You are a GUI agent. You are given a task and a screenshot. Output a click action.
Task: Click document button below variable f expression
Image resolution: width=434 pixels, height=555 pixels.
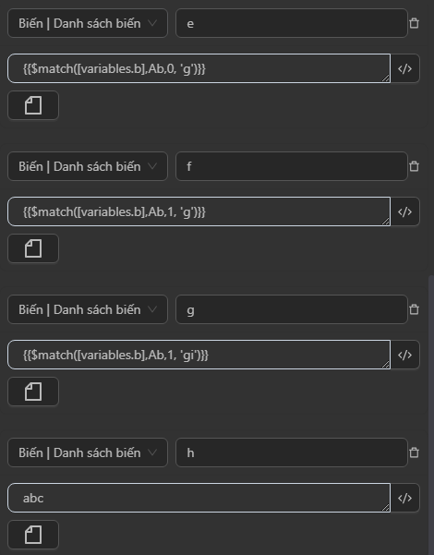[x=33, y=248]
